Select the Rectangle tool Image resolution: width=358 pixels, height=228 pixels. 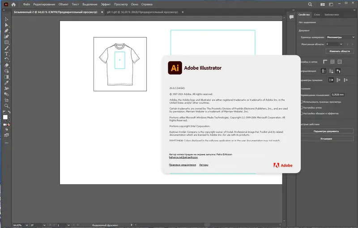6,42
